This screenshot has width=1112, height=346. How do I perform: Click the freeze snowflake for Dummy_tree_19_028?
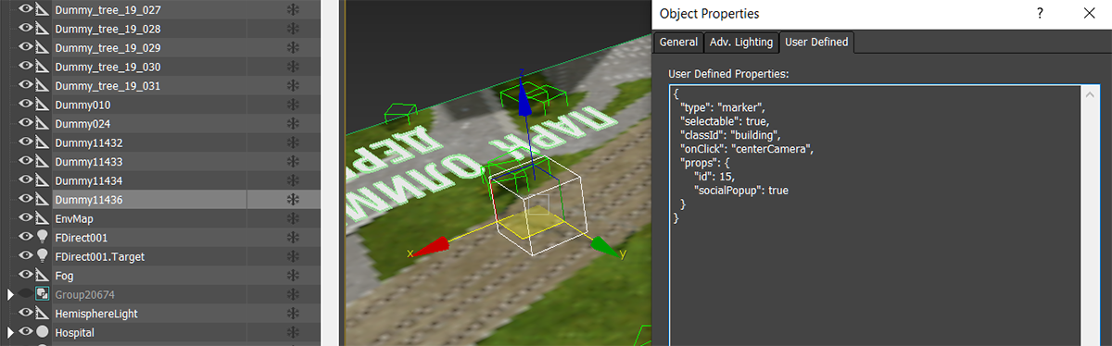coord(293,29)
